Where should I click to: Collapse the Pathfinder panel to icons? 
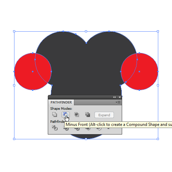click(114, 97)
